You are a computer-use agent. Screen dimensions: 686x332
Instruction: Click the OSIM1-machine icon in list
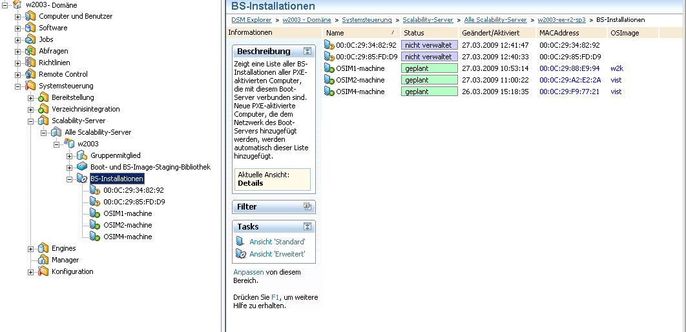(x=329, y=68)
